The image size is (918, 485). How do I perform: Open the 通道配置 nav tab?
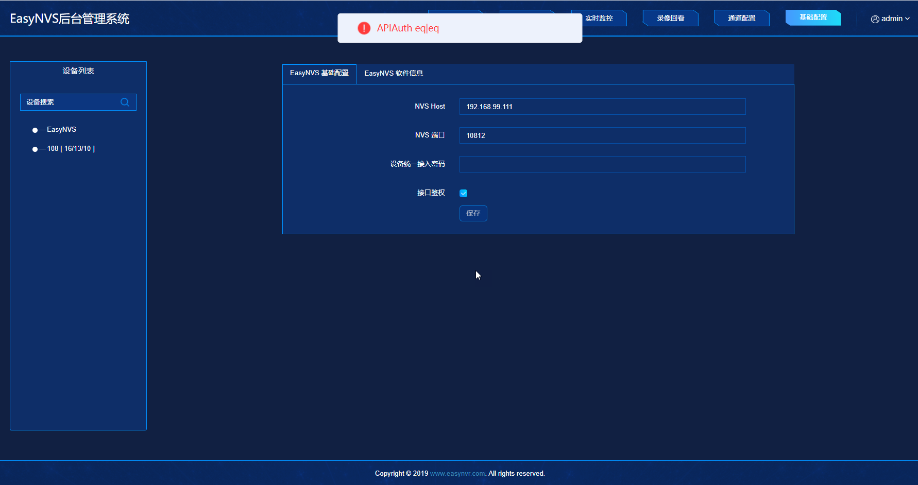click(x=742, y=18)
